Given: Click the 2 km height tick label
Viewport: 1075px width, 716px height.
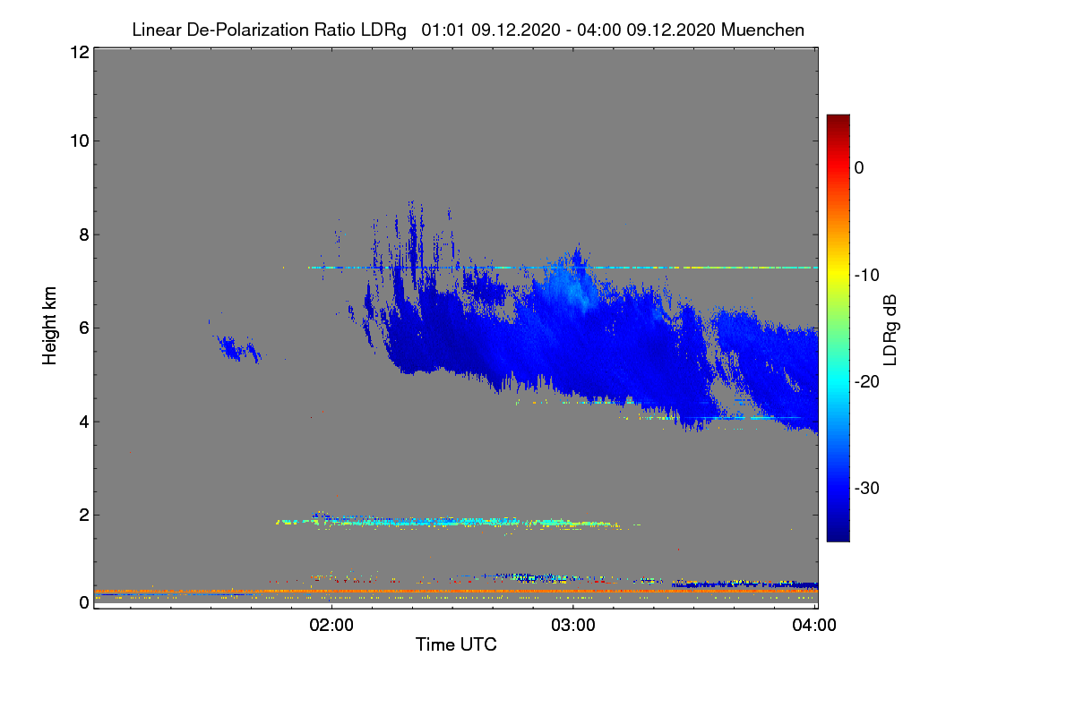Looking at the screenshot, I should [82, 515].
